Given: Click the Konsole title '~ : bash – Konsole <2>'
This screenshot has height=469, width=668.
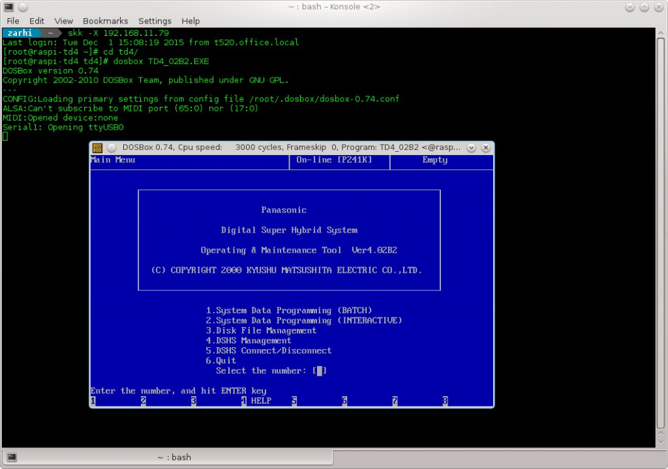Looking at the screenshot, I should 334,7.
